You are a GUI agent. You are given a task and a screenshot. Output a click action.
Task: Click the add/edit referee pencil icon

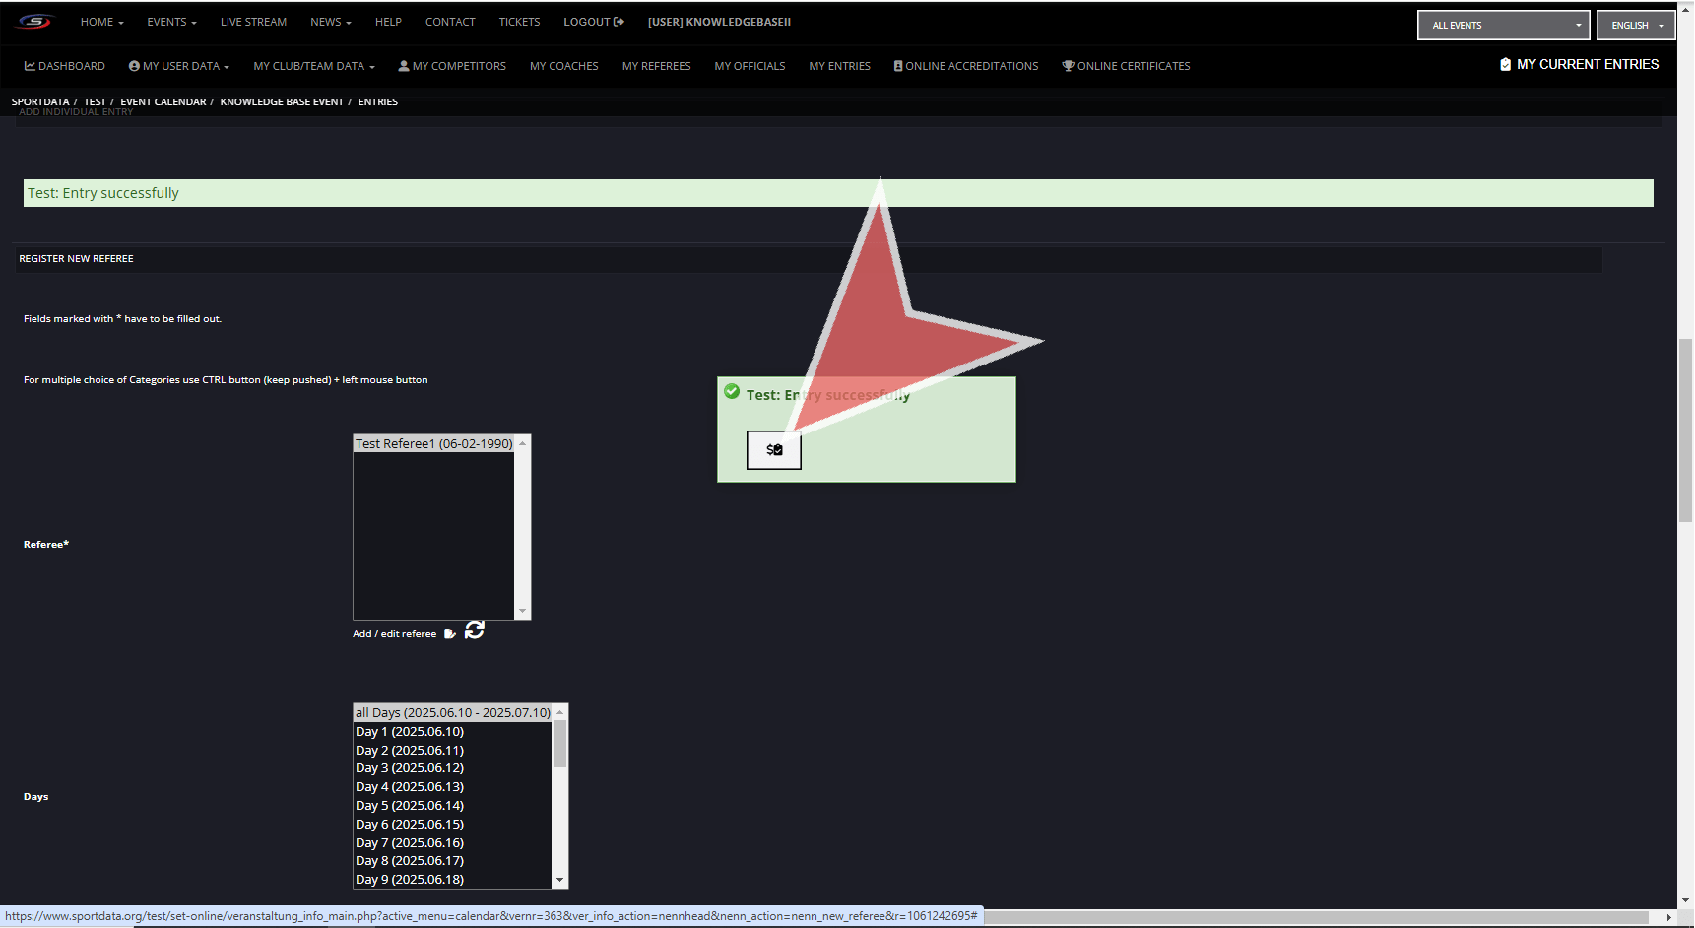pos(449,634)
